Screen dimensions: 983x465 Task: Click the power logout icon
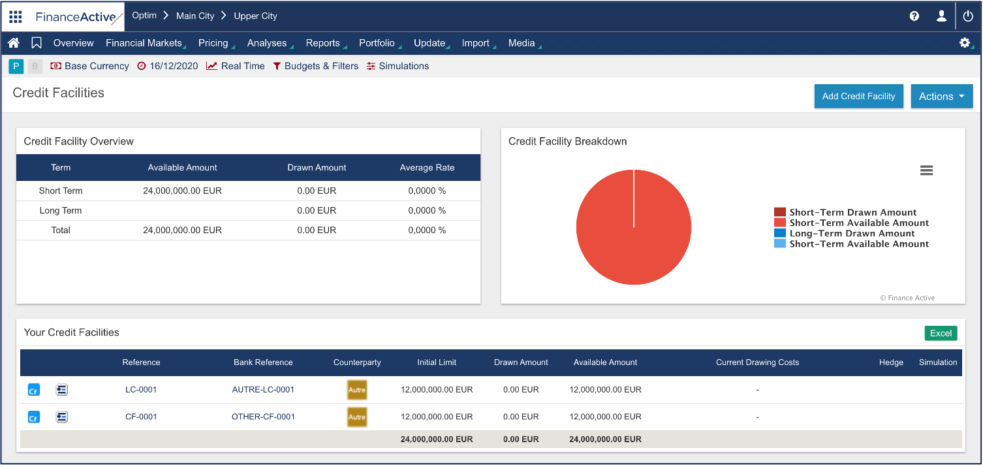pos(968,16)
